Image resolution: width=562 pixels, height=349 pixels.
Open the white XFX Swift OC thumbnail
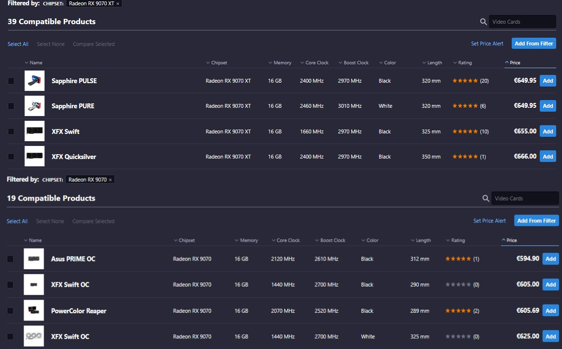[x=34, y=336]
